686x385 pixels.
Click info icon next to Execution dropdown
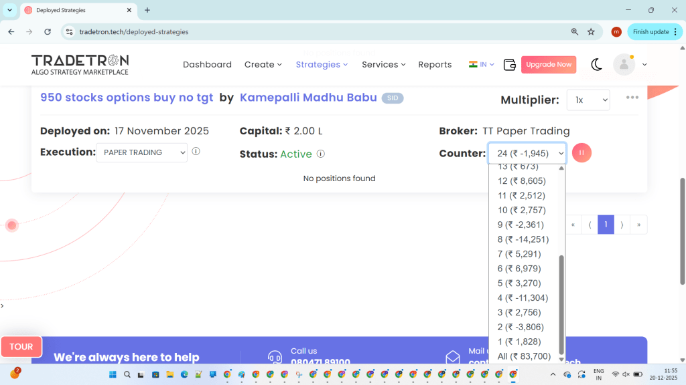pos(196,152)
